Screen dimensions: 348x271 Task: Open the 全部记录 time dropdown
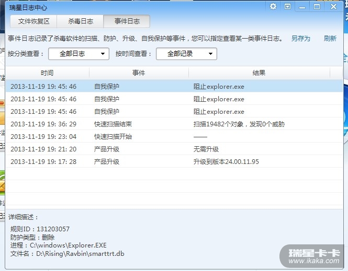(186, 54)
